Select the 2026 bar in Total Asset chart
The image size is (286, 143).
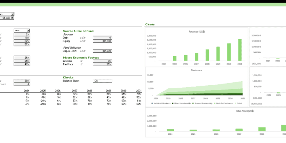(x=216, y=130)
